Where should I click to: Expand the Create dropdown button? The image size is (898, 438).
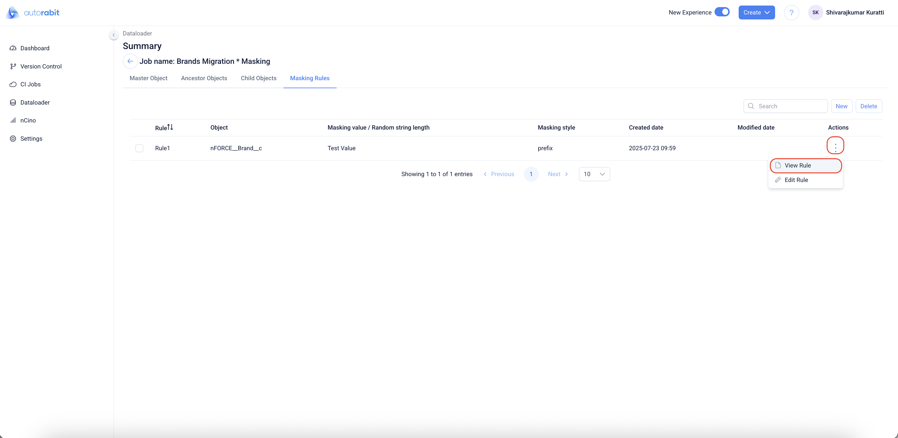coord(757,13)
